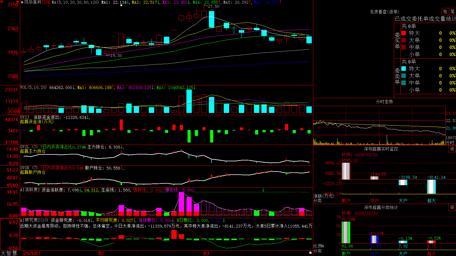This screenshot has width=456, height=256.
Task: Click the star icon before 风华高科
Action: click(22, 2)
